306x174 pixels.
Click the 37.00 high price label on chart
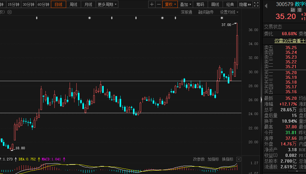point(226,25)
